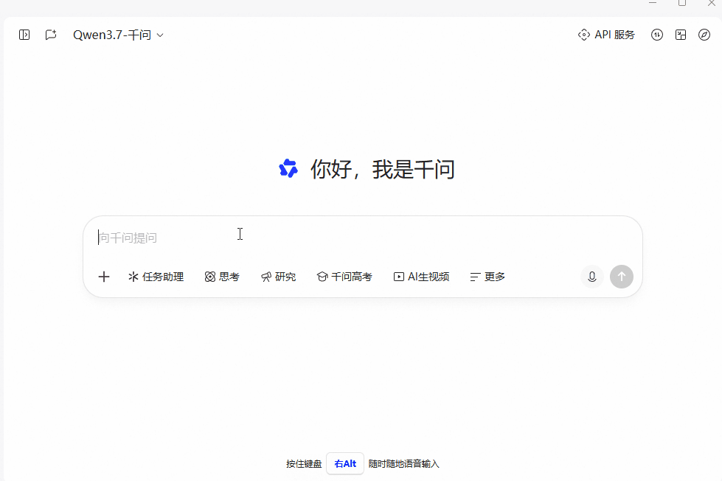Image resolution: width=722 pixels, height=481 pixels.
Task: Minimize the window
Action: pos(653,3)
